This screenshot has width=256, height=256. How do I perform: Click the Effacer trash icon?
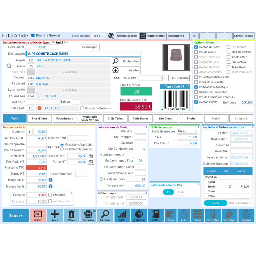72,215
